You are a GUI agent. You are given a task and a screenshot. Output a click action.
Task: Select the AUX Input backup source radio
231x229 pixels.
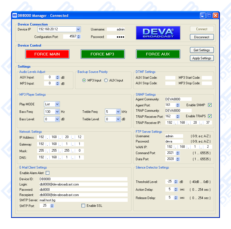coord(106,80)
